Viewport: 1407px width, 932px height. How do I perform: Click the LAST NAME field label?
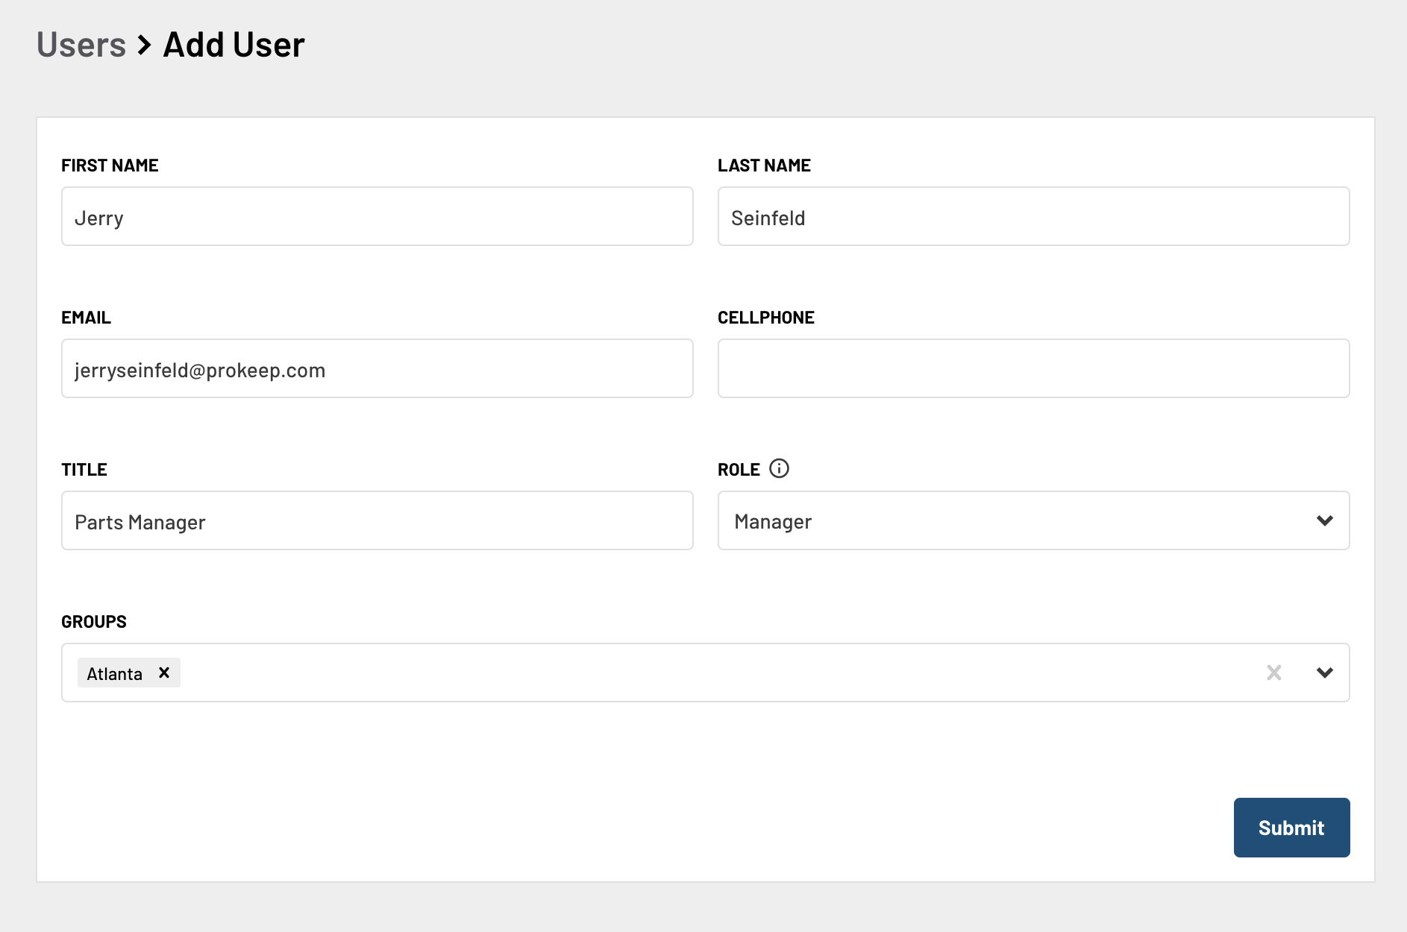[764, 166]
